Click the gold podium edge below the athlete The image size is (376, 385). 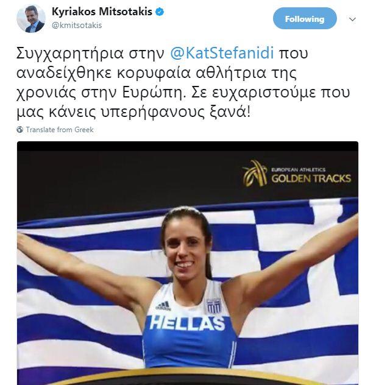[186, 376]
